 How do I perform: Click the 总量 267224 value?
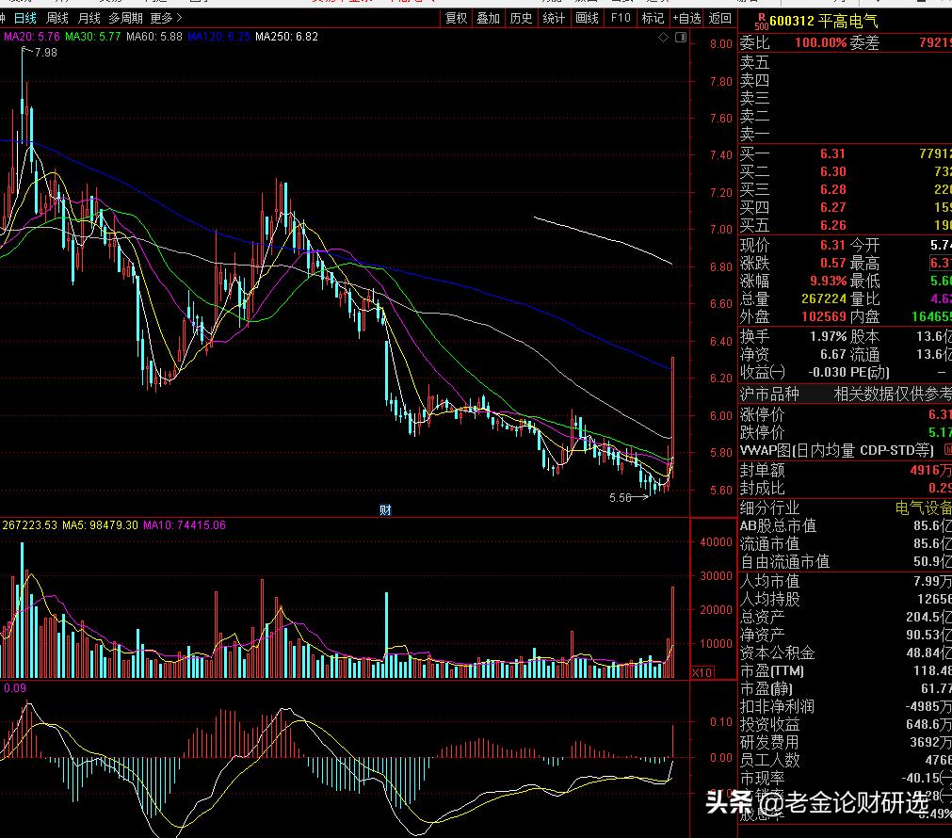click(x=824, y=298)
